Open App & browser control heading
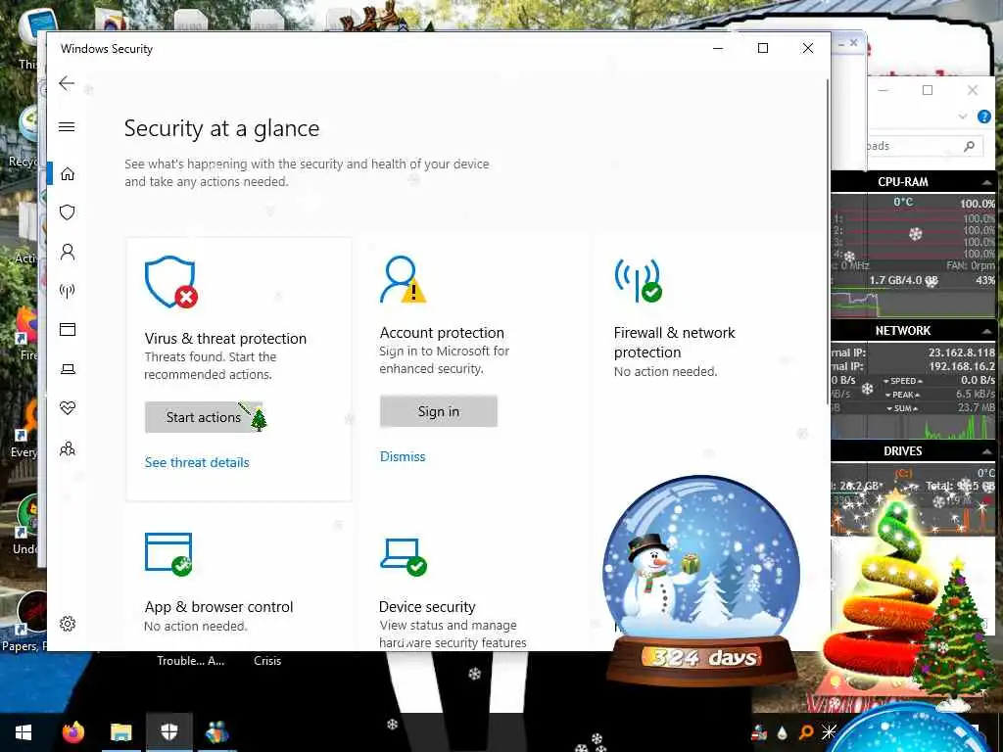The image size is (1003, 752). [218, 607]
